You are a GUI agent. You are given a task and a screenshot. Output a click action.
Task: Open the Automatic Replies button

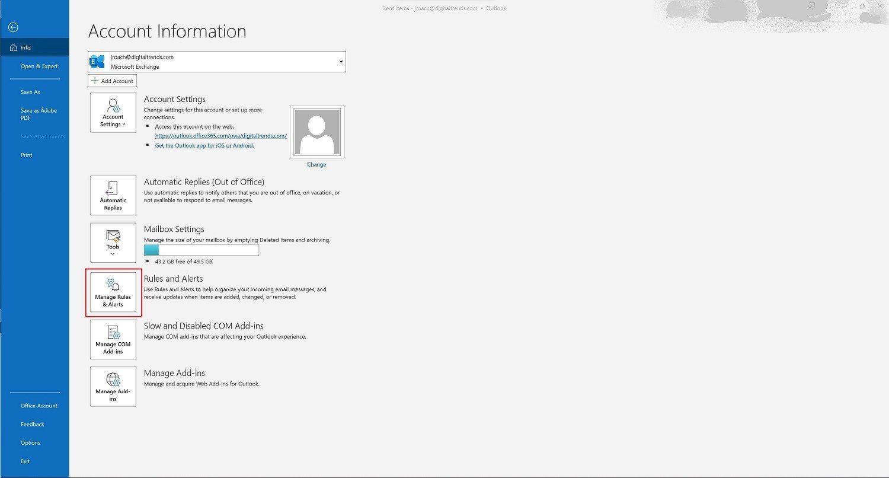113,195
